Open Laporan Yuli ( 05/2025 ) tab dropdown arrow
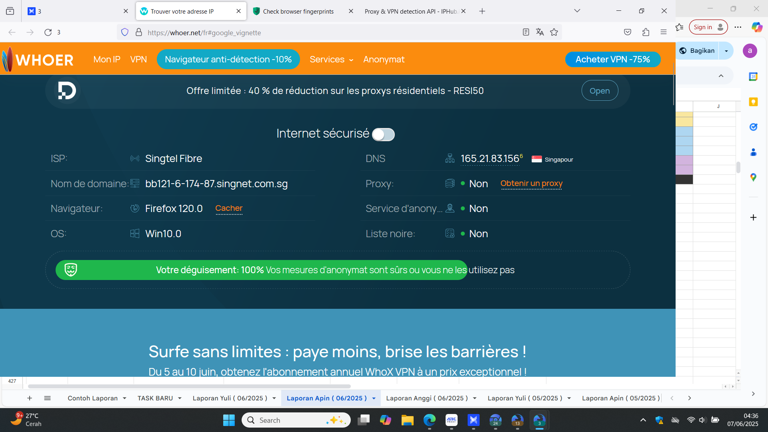 [569, 398]
